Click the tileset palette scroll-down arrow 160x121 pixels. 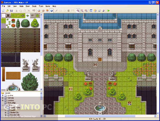(41, 89)
